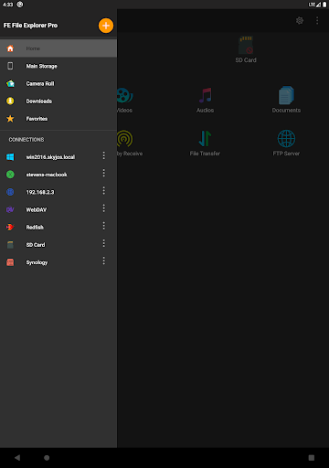This screenshot has height=468, width=329.
Task: Tap the orange add connection plus button
Action: pyautogui.click(x=106, y=26)
